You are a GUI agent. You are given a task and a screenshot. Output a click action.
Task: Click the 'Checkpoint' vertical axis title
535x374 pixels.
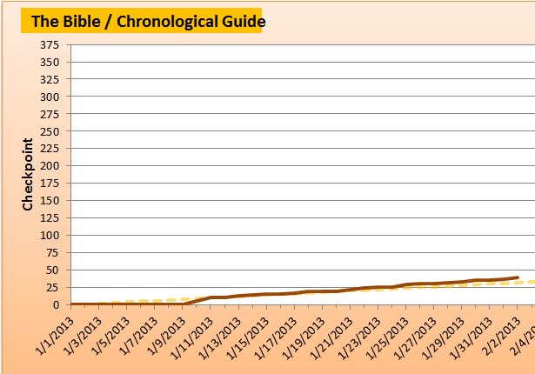pos(27,174)
